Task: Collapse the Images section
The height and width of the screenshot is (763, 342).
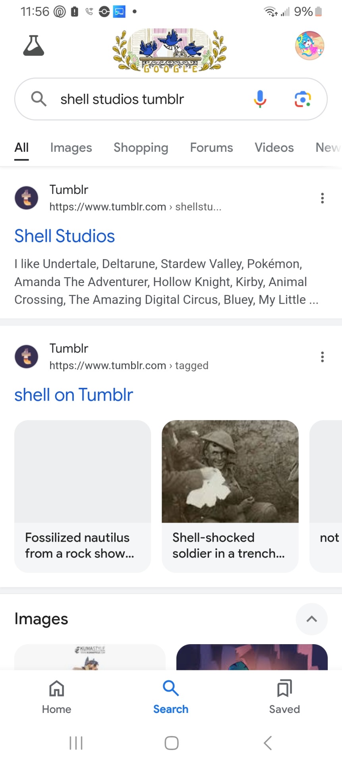Action: 311,619
